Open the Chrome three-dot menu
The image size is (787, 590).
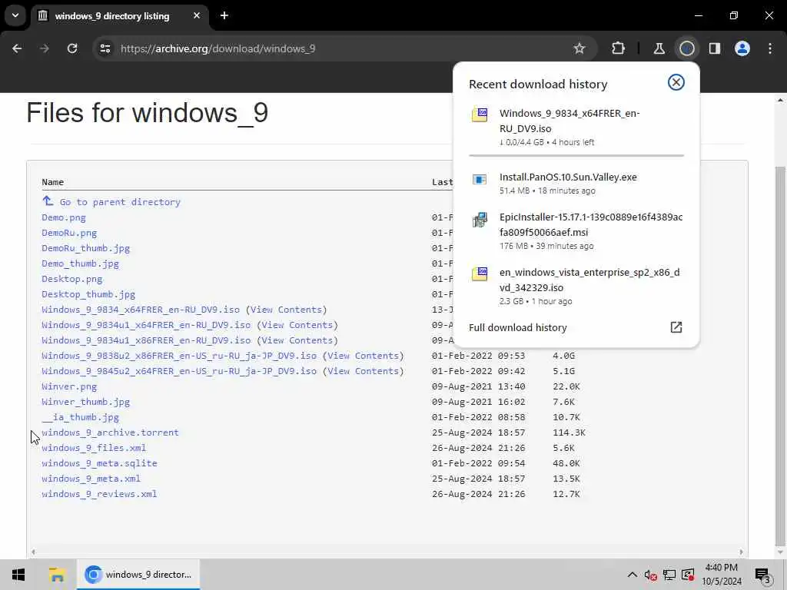770,48
